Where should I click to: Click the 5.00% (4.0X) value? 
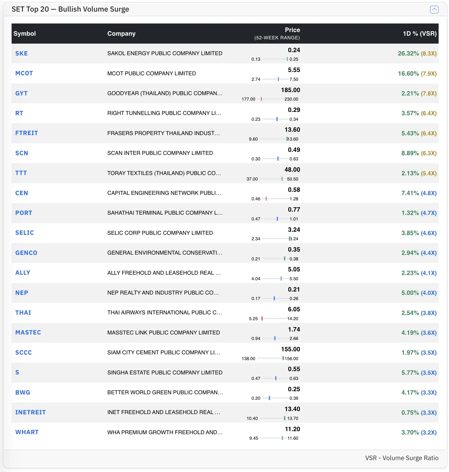[419, 293]
